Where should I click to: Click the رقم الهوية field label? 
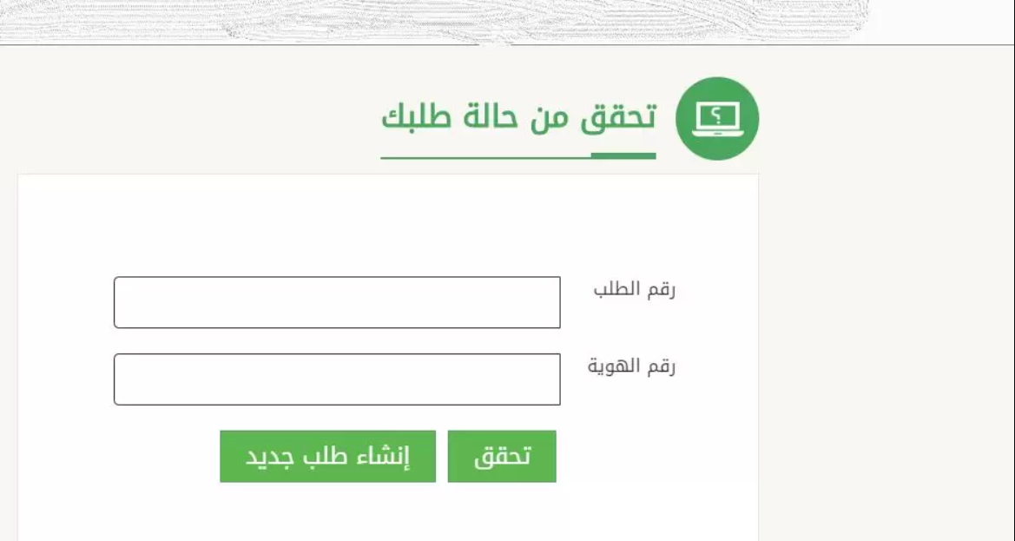click(631, 366)
